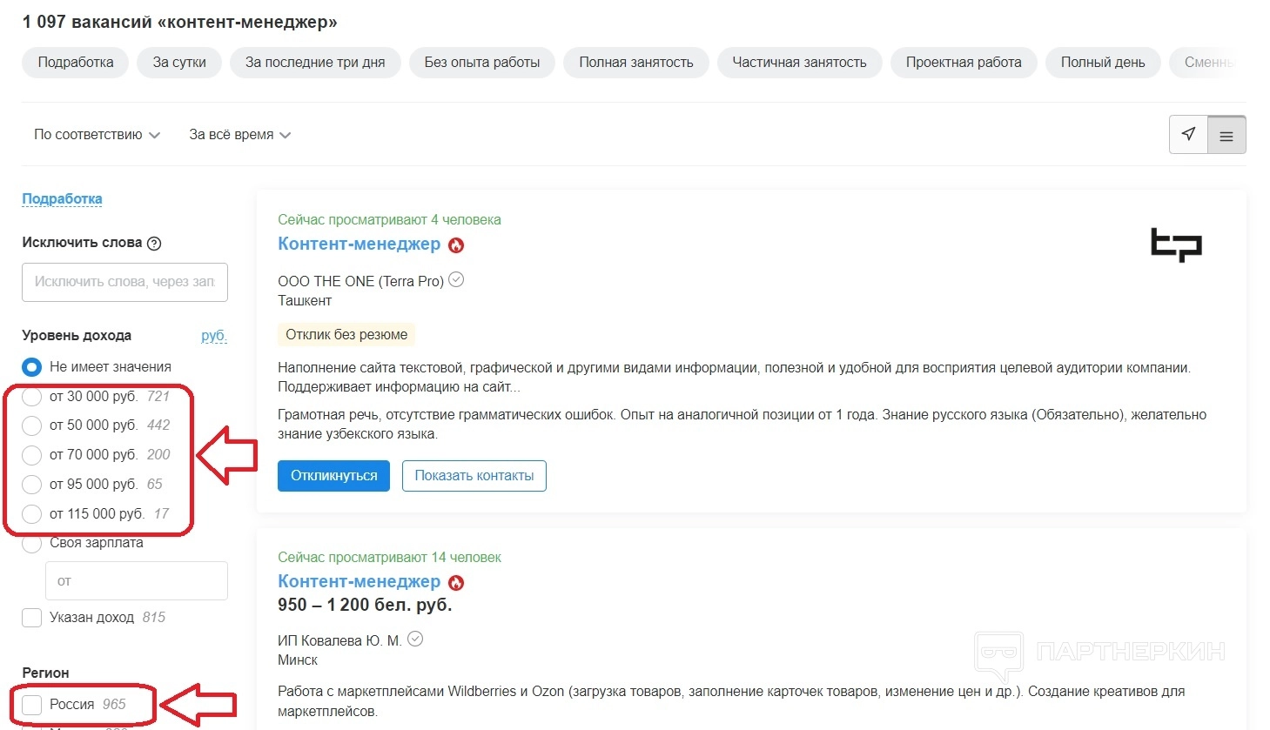The height and width of the screenshot is (730, 1270).
Task: Check the Россия region checkbox
Action: pyautogui.click(x=32, y=705)
